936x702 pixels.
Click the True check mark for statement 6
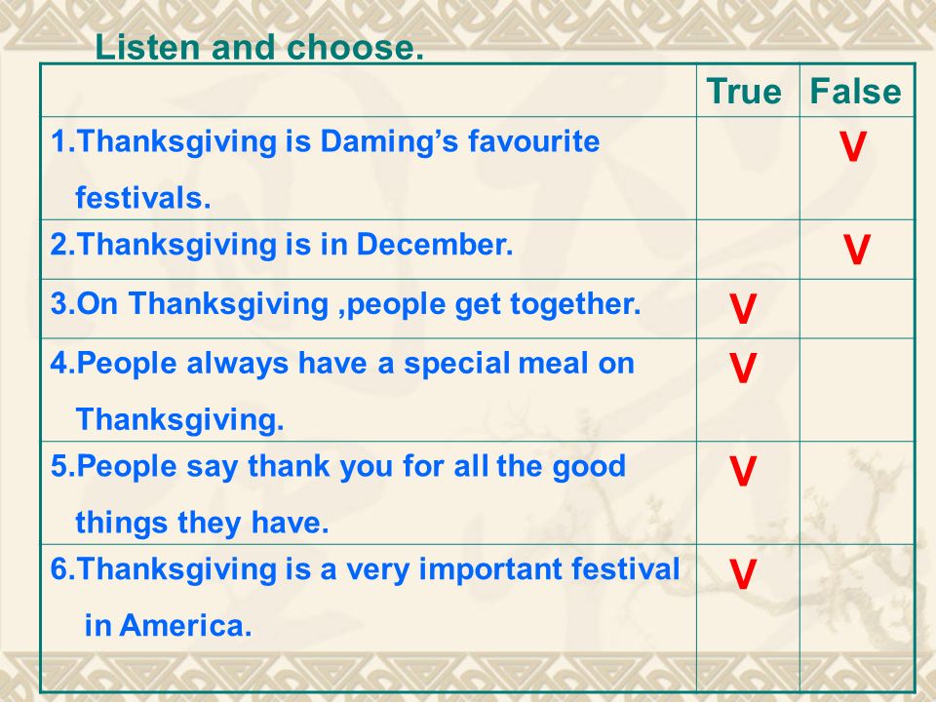click(743, 574)
